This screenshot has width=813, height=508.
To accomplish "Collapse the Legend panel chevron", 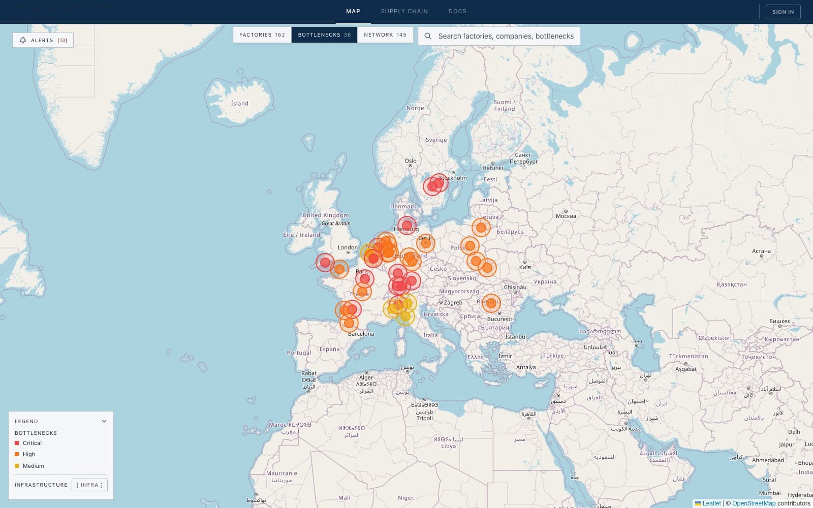I will (x=104, y=421).
